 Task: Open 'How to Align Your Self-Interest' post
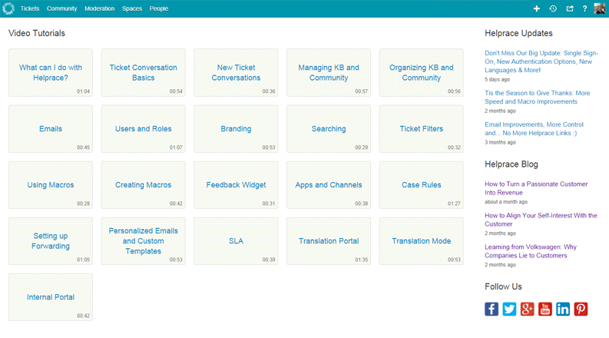pos(541,220)
